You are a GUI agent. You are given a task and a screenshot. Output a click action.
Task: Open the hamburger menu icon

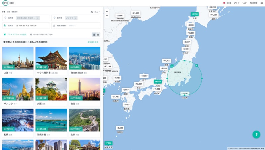261,3
